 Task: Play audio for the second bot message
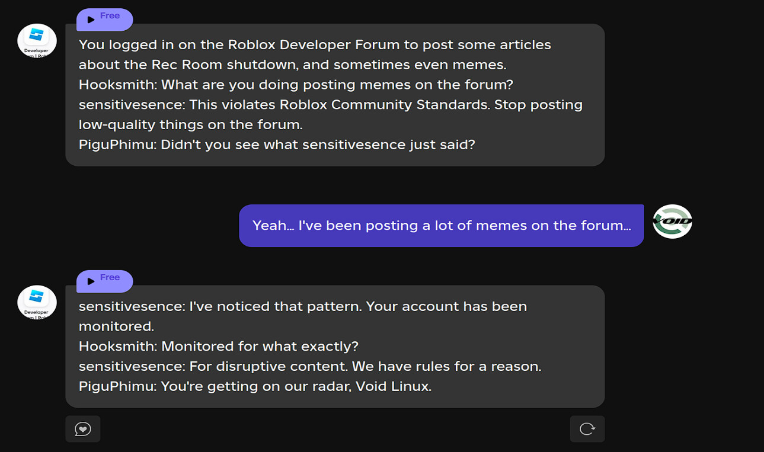coord(91,281)
